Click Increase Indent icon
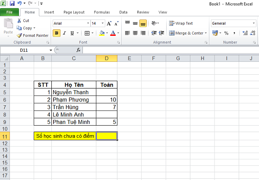Screen dimensions: 259x180 click(161, 33)
